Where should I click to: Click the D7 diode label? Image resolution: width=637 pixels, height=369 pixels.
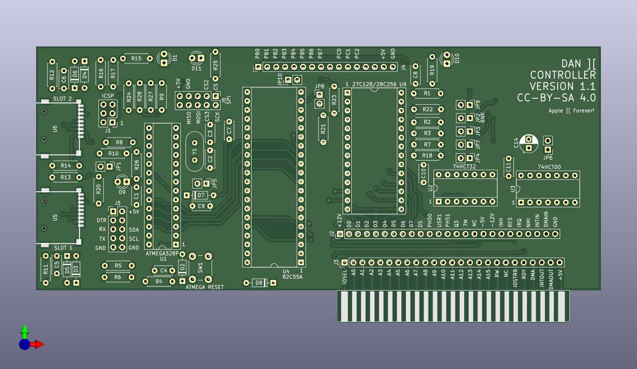201,195
